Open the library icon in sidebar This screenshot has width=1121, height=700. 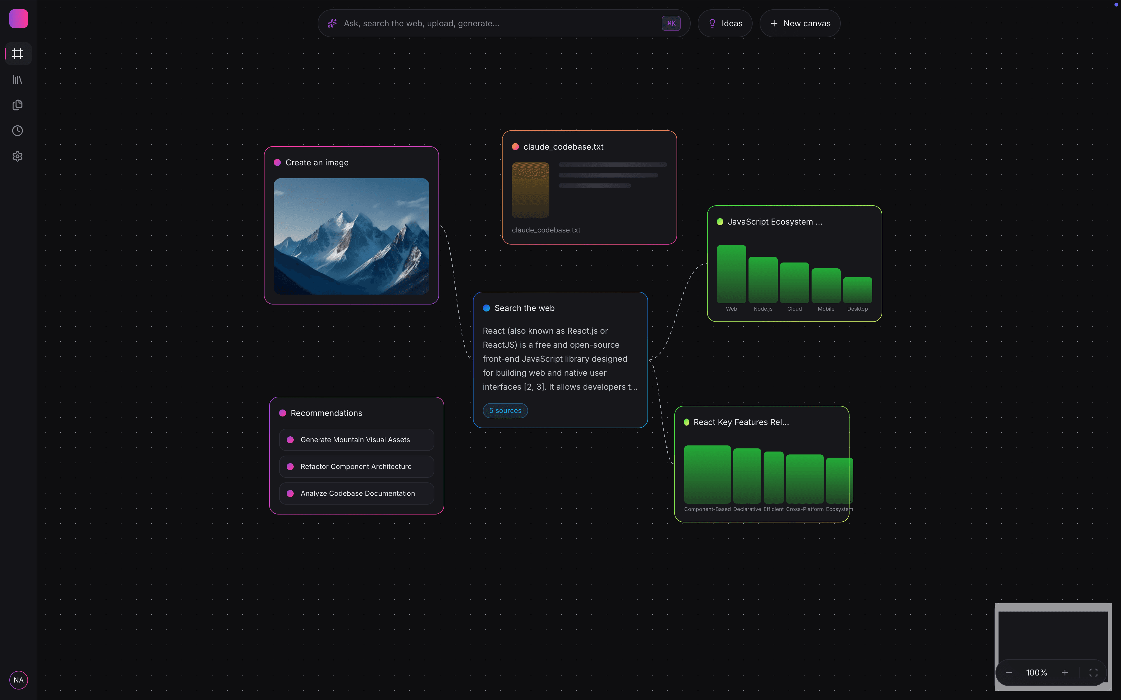[x=18, y=80]
